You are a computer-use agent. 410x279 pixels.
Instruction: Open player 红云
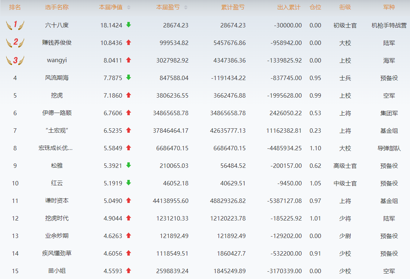pos(57,183)
